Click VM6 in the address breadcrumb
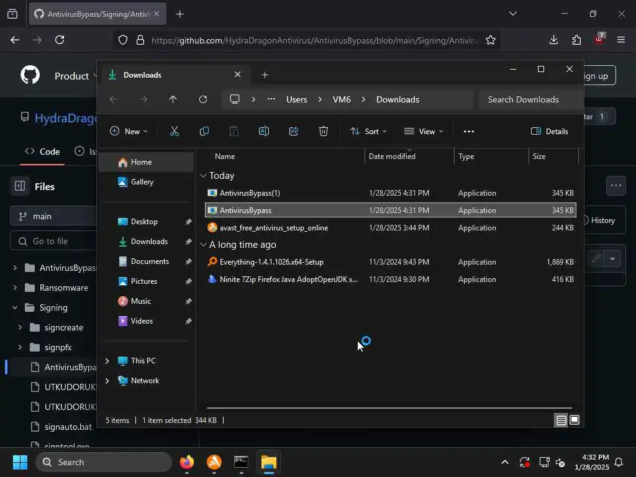 pos(342,99)
